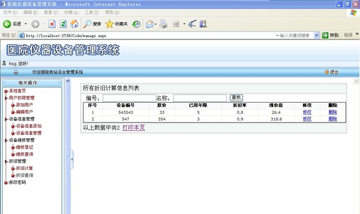The width and height of the screenshot is (360, 214).
Task: Open the 收藏 menu
Action: pos(71,12)
